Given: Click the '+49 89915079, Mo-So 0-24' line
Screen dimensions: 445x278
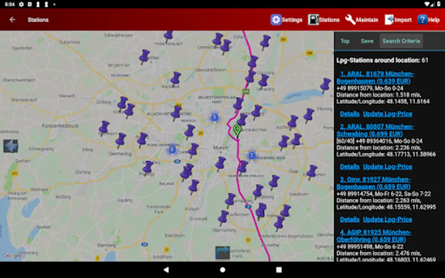Looking at the screenshot, I should coord(370,88).
